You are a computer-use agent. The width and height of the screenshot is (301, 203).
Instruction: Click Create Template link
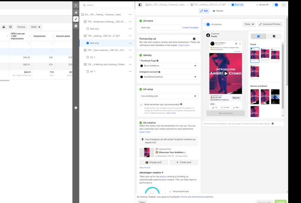coord(190,27)
